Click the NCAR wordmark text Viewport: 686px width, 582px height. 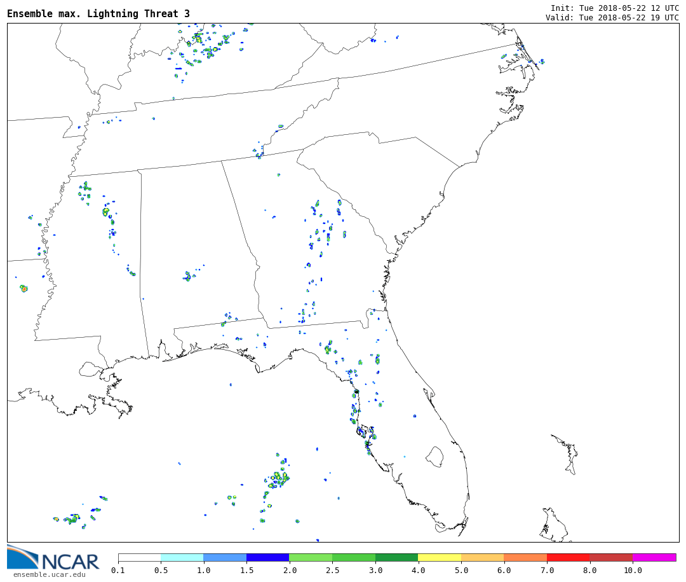[71, 562]
